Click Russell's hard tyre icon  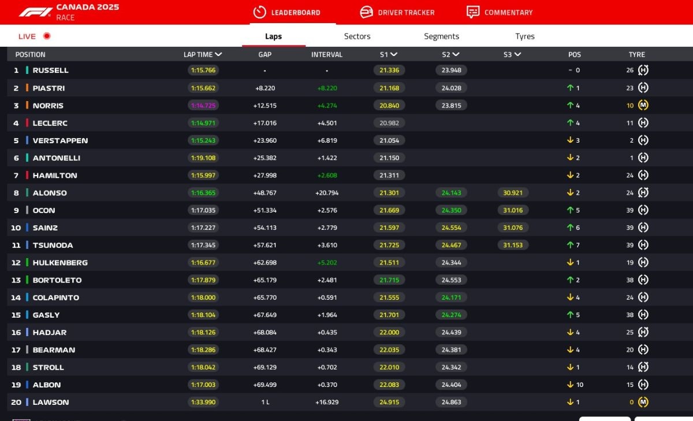(643, 70)
